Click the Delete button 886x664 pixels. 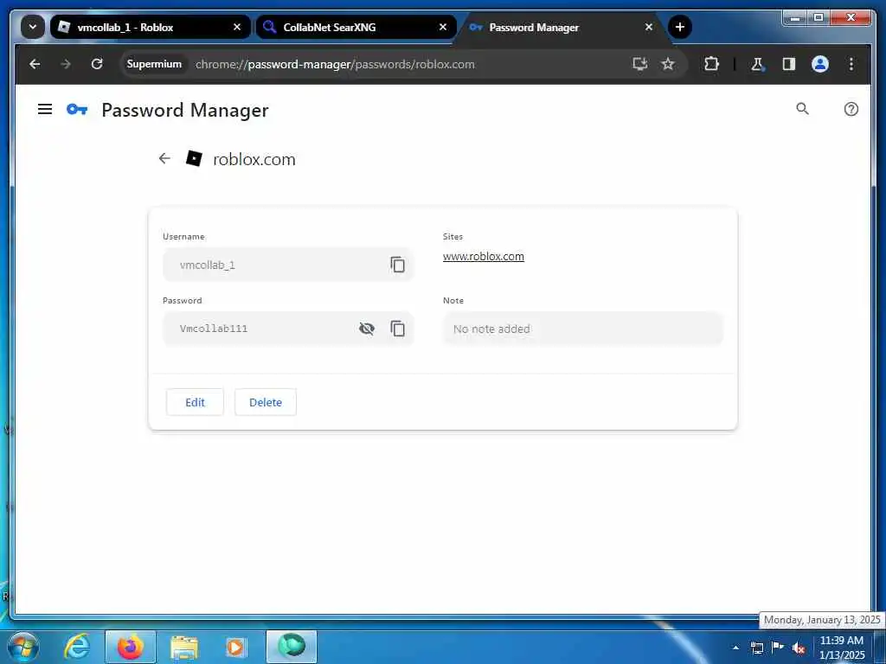(266, 402)
